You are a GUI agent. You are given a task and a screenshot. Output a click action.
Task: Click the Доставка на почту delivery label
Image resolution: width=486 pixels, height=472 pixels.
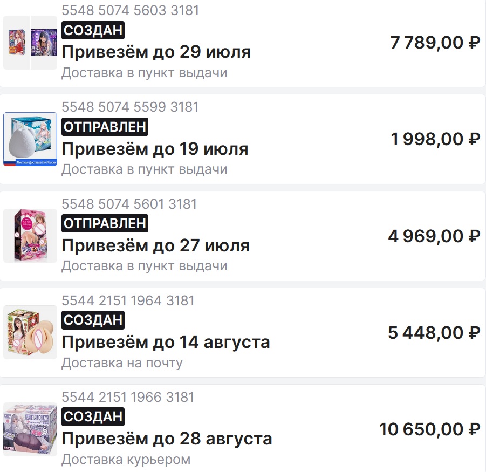[122, 363]
